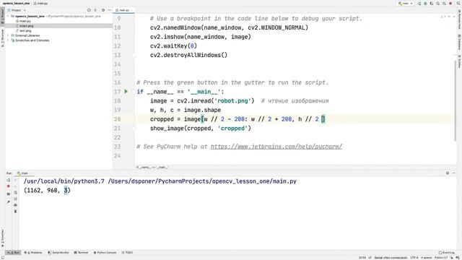Open the Serial Monitor tool window
The width and height of the screenshot is (462, 260).
(58, 253)
